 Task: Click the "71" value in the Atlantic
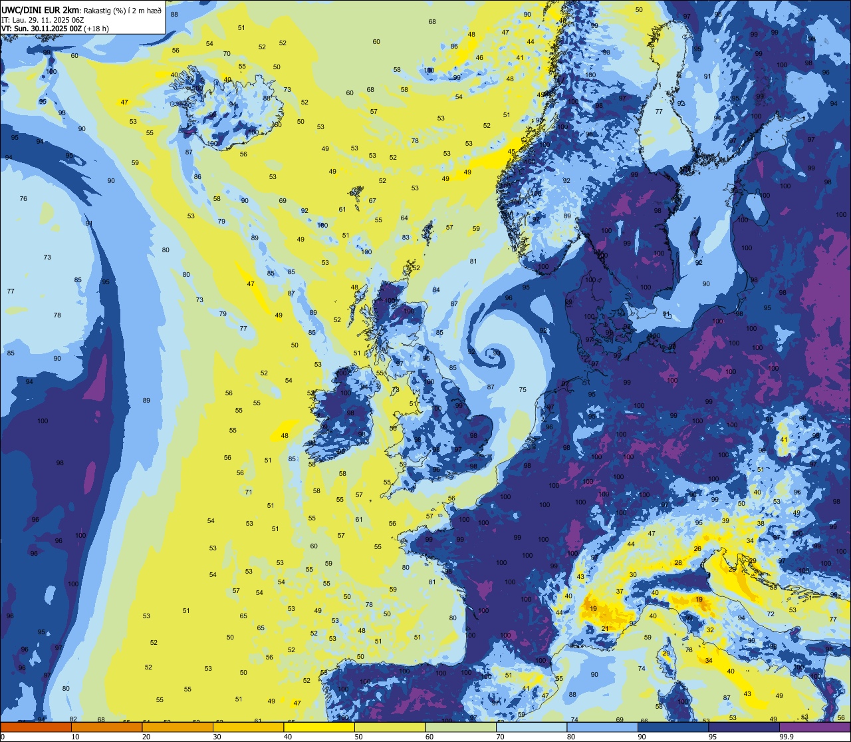[x=248, y=492]
